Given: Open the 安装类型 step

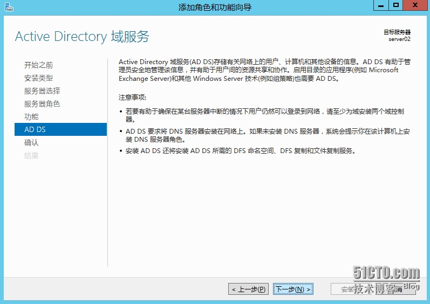Looking at the screenshot, I should point(38,78).
